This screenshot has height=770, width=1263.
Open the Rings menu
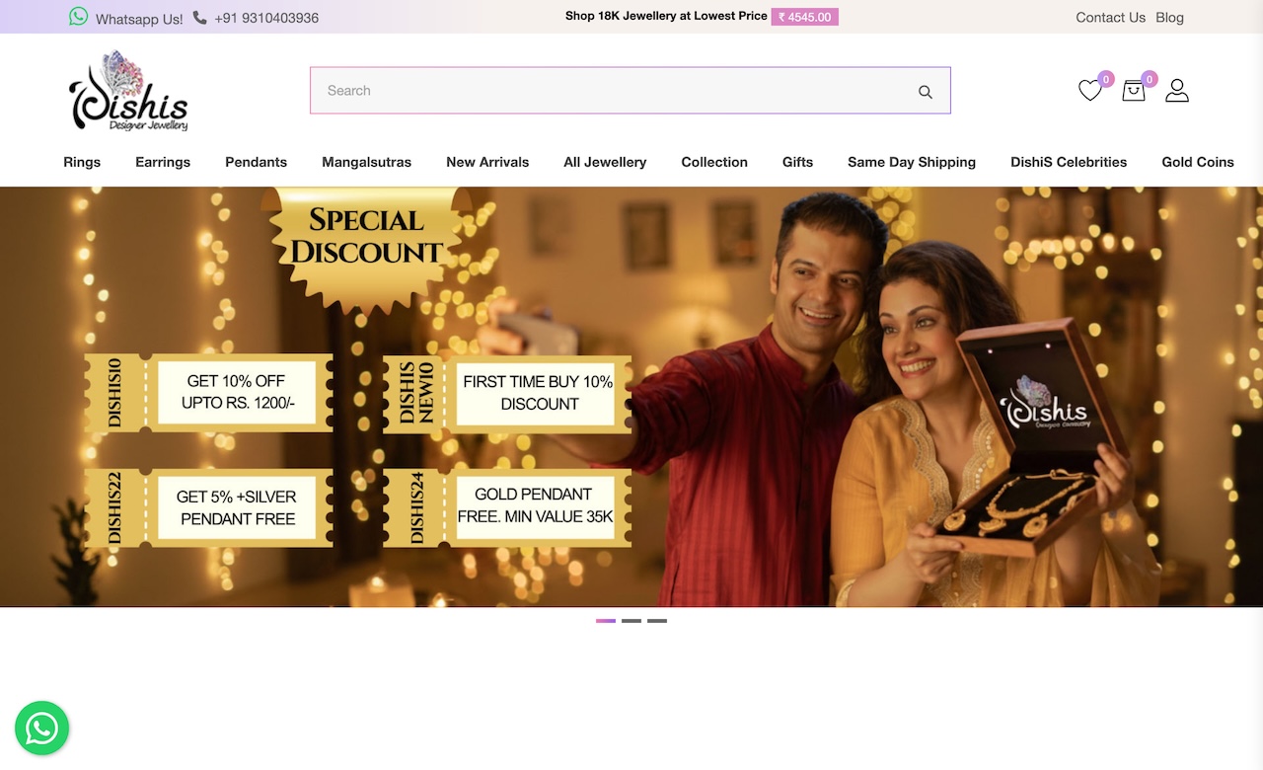coord(82,162)
